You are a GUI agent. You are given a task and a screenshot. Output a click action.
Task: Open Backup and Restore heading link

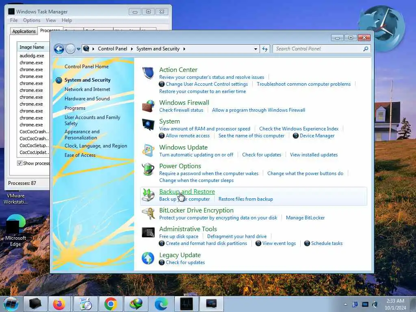187,192
